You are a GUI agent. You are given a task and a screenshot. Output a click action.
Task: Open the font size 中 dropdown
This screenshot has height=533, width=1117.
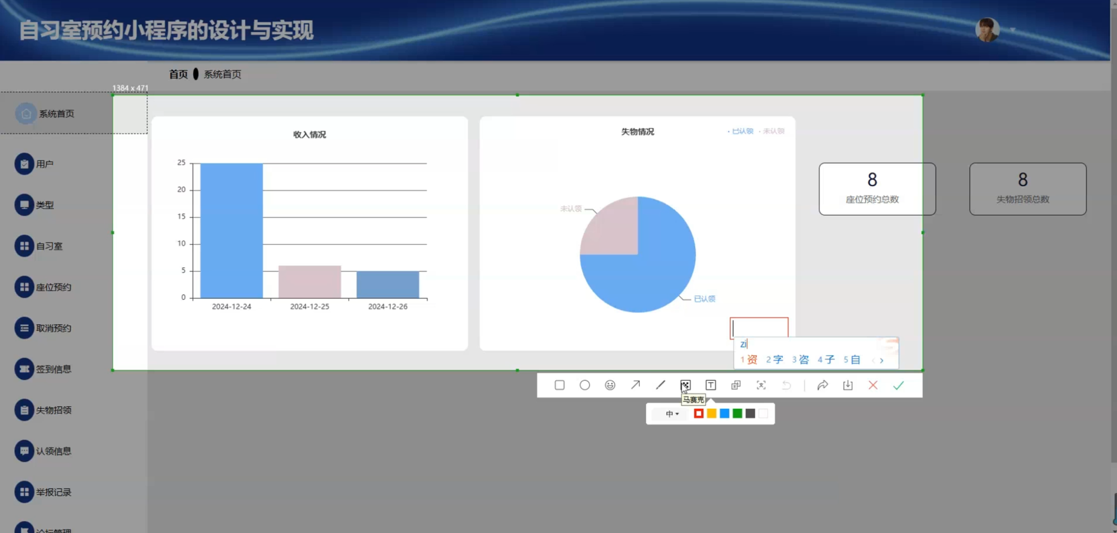click(672, 414)
